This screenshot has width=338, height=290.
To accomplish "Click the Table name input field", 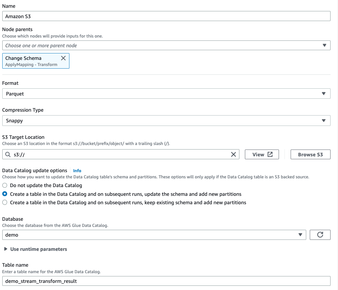I will point(166,281).
